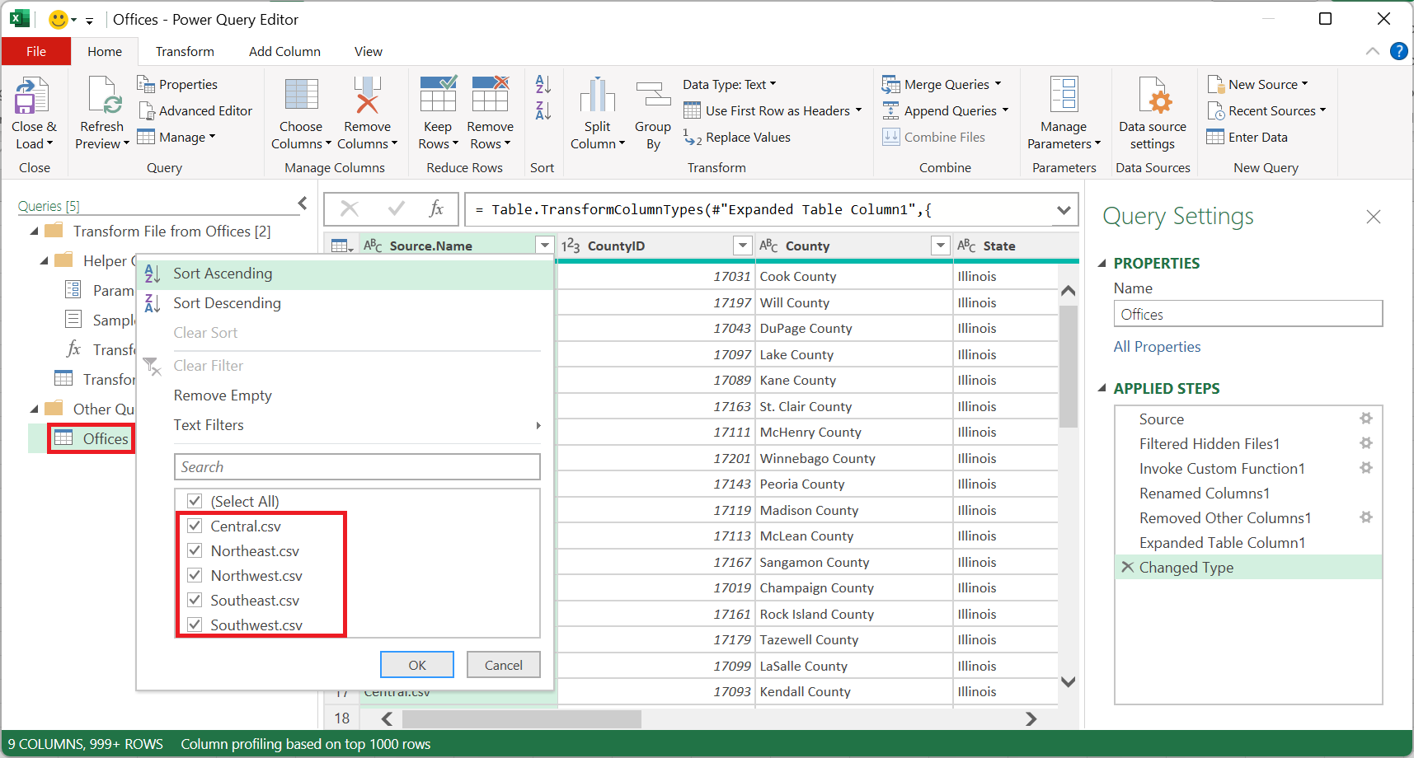Click the filter Search box

point(357,467)
